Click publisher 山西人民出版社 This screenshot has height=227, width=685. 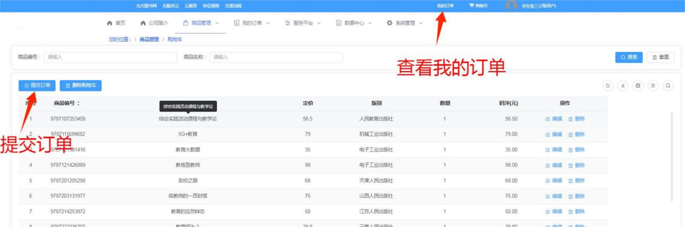coord(376,196)
